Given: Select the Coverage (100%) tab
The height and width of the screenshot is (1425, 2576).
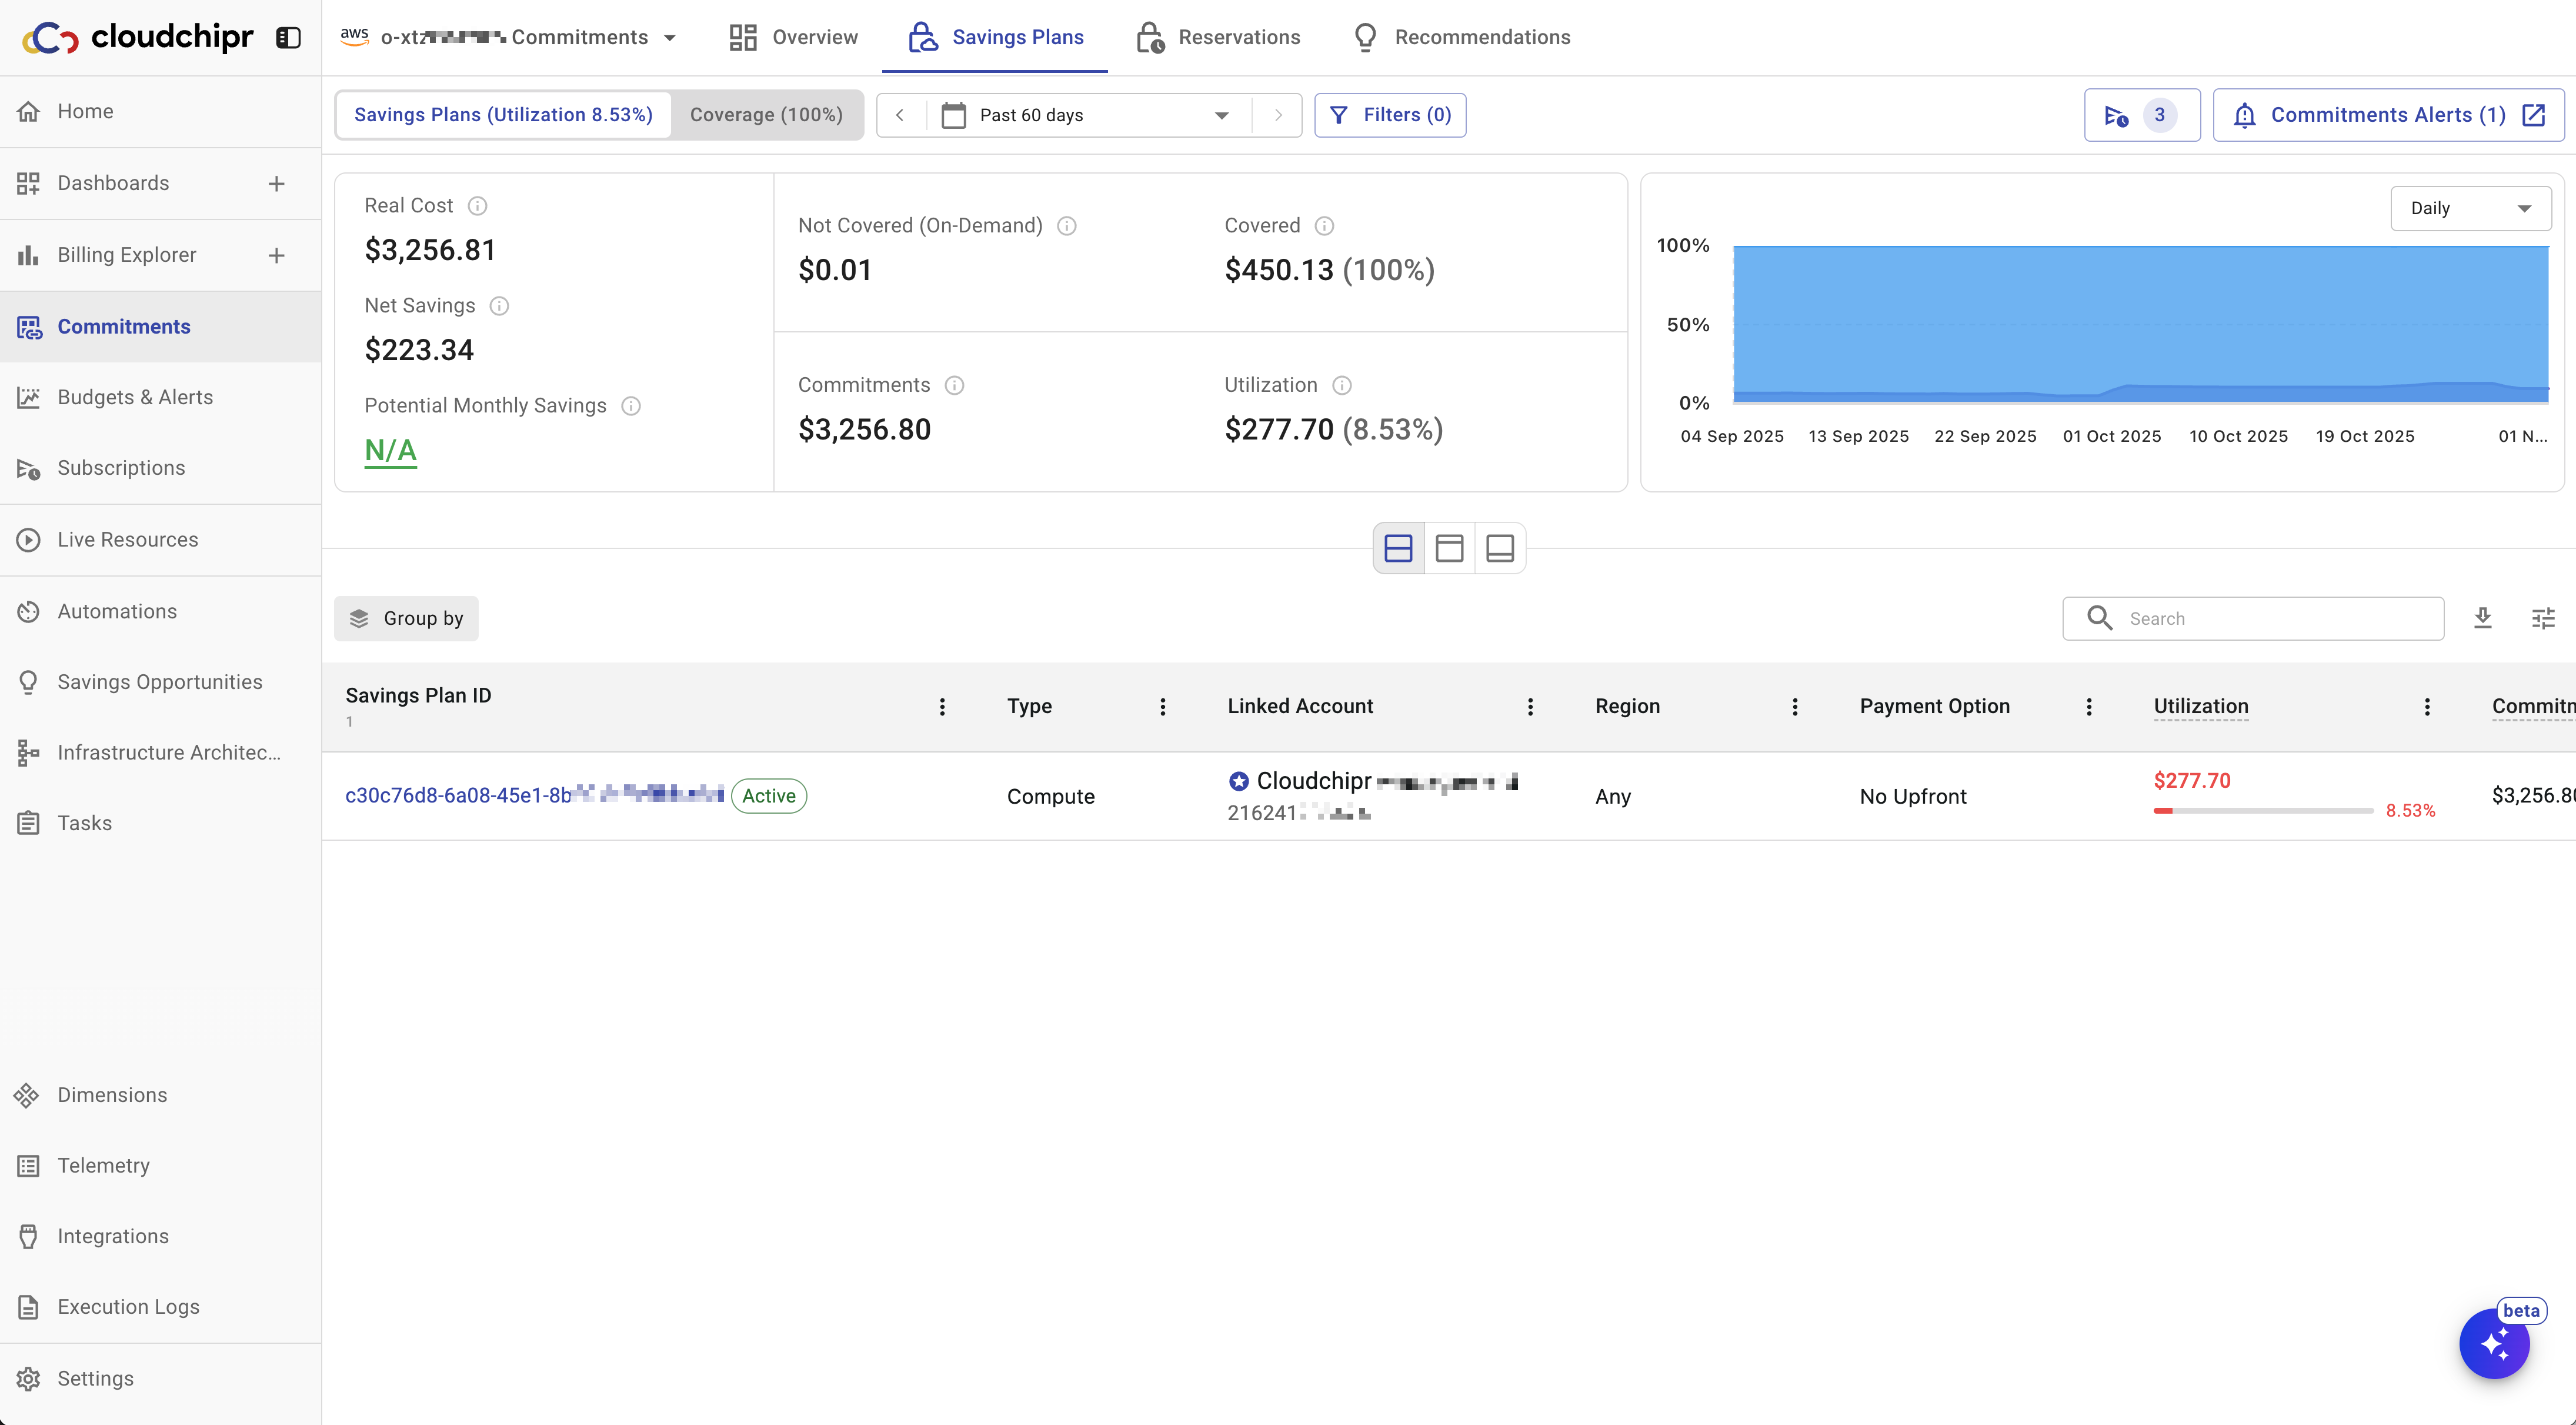Looking at the screenshot, I should [x=766, y=115].
